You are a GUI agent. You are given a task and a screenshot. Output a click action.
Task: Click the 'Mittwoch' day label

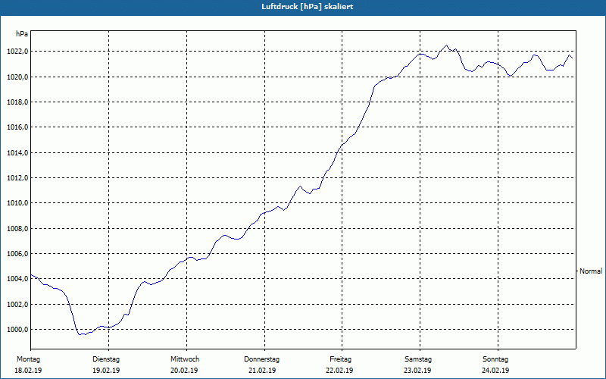pos(185,359)
